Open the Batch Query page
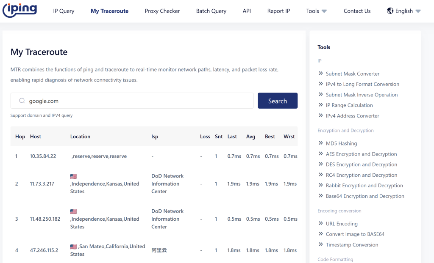The height and width of the screenshot is (263, 434). (x=211, y=11)
